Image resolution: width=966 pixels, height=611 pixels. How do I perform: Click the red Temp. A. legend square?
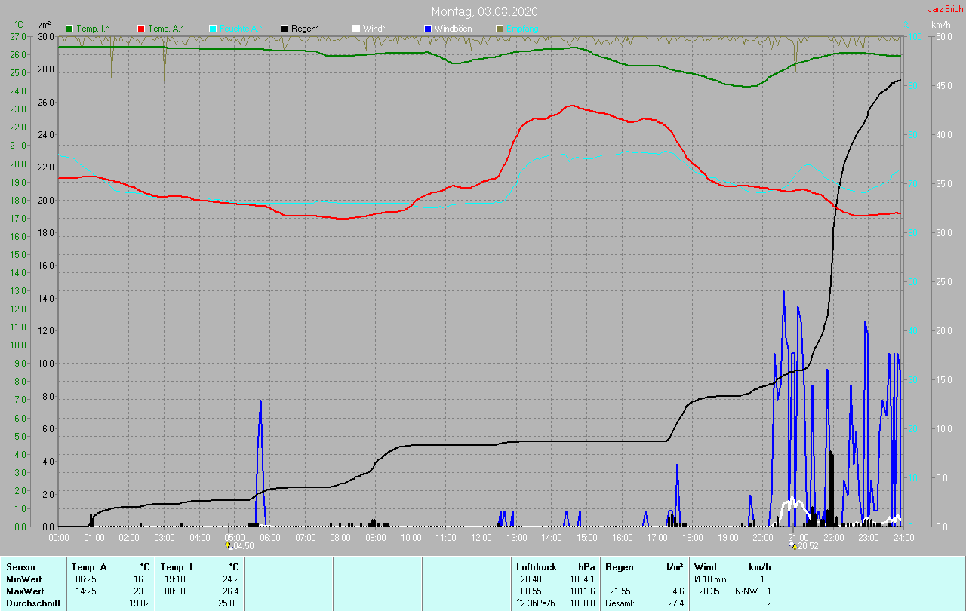(x=141, y=29)
